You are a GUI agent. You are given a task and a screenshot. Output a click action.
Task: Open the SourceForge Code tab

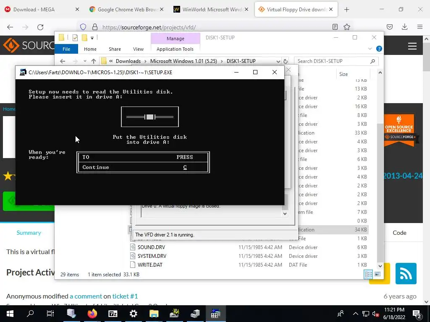tap(399, 233)
